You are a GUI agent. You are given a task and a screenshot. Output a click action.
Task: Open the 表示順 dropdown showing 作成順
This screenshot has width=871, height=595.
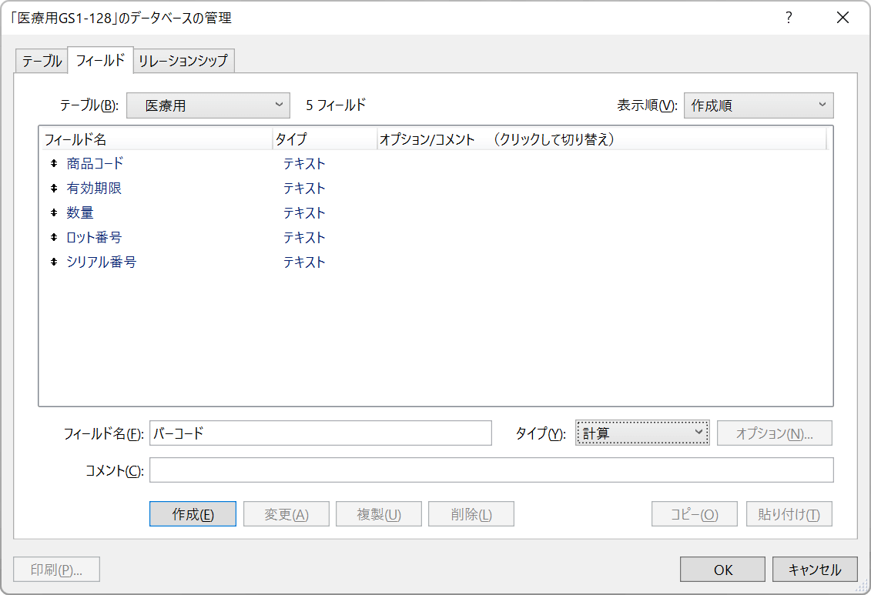[x=759, y=105]
